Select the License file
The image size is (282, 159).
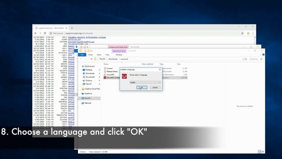pyautogui.click(x=109, y=68)
